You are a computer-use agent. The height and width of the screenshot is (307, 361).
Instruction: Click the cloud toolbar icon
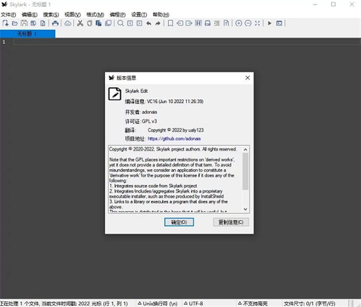[68, 23]
